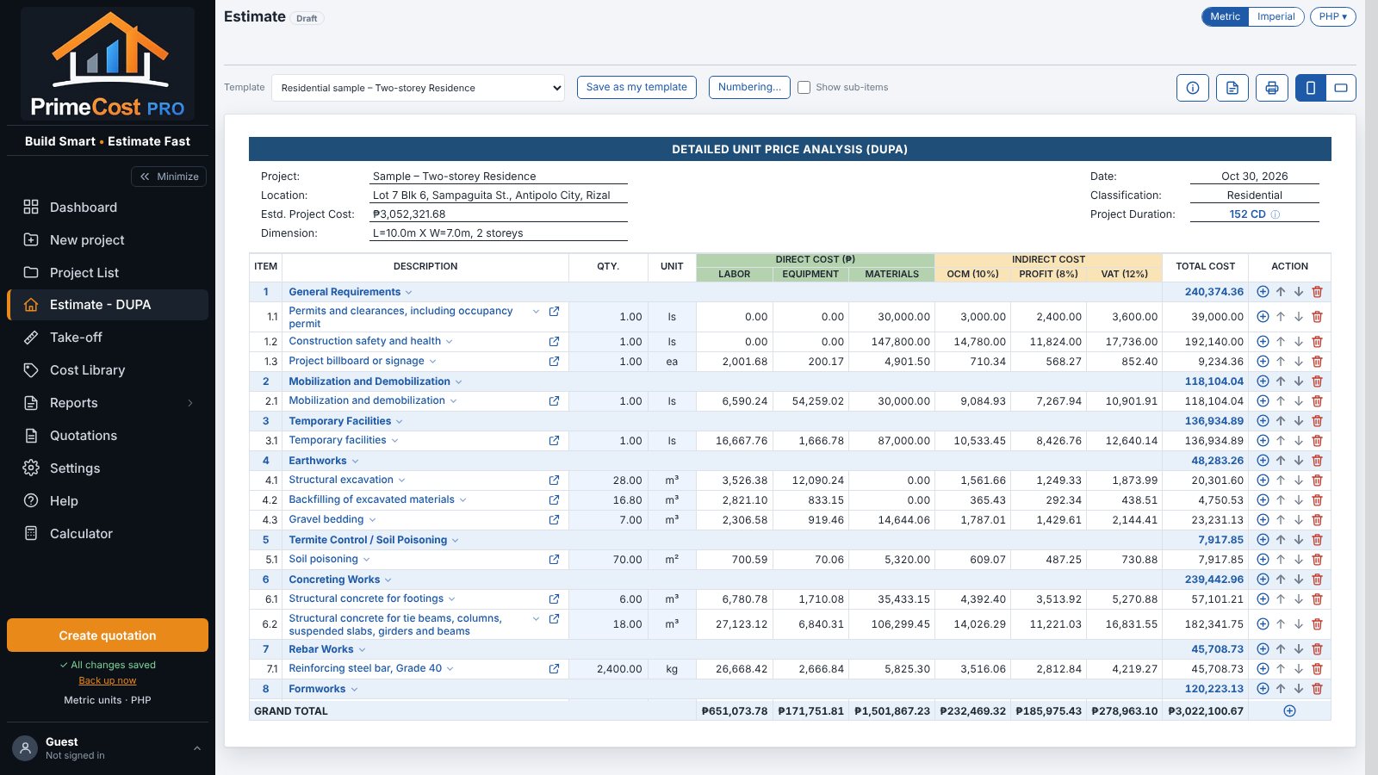This screenshot has height=775, width=1378.
Task: Expand Concreting Works section chevron
Action: pos(388,580)
